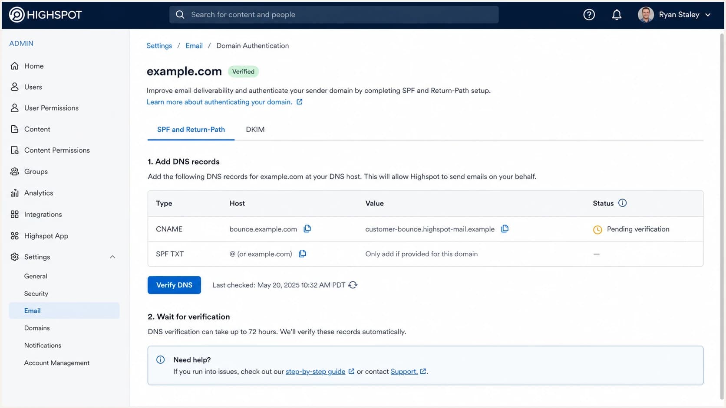Open Users in the sidebar

(x=33, y=87)
